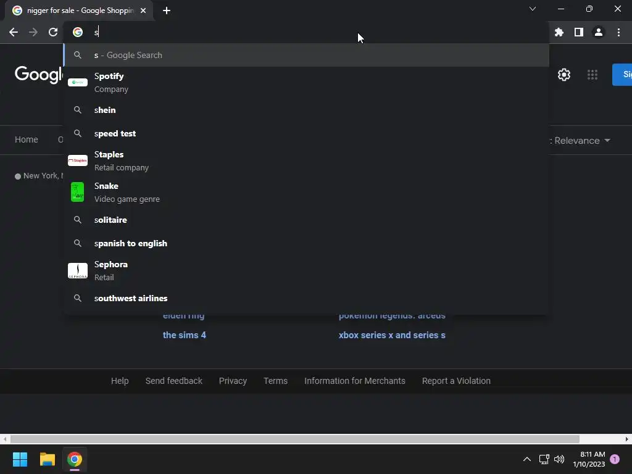Open a new tab with plus button
Image resolution: width=632 pixels, height=474 pixels.
coord(167,10)
